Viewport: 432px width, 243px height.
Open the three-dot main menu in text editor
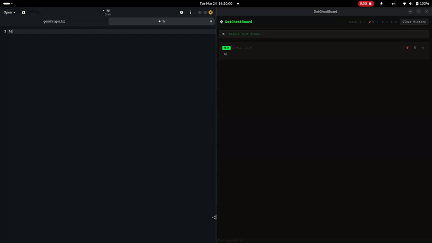pos(191,12)
